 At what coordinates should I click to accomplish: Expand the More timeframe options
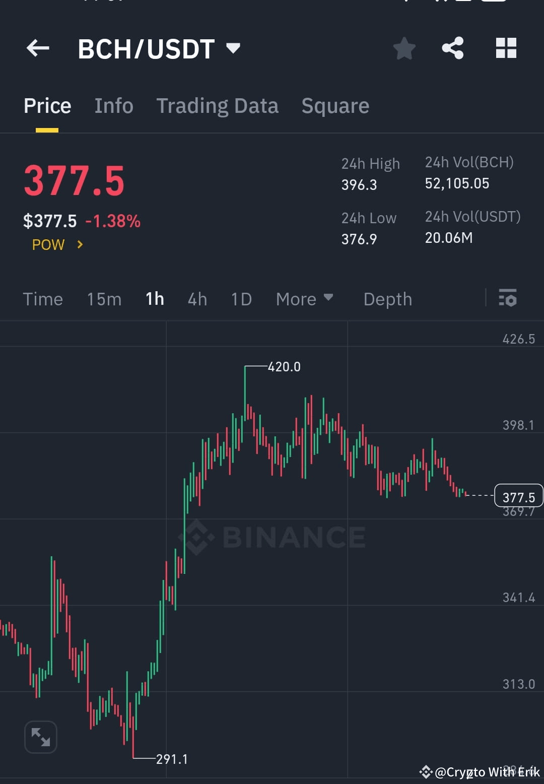(304, 299)
